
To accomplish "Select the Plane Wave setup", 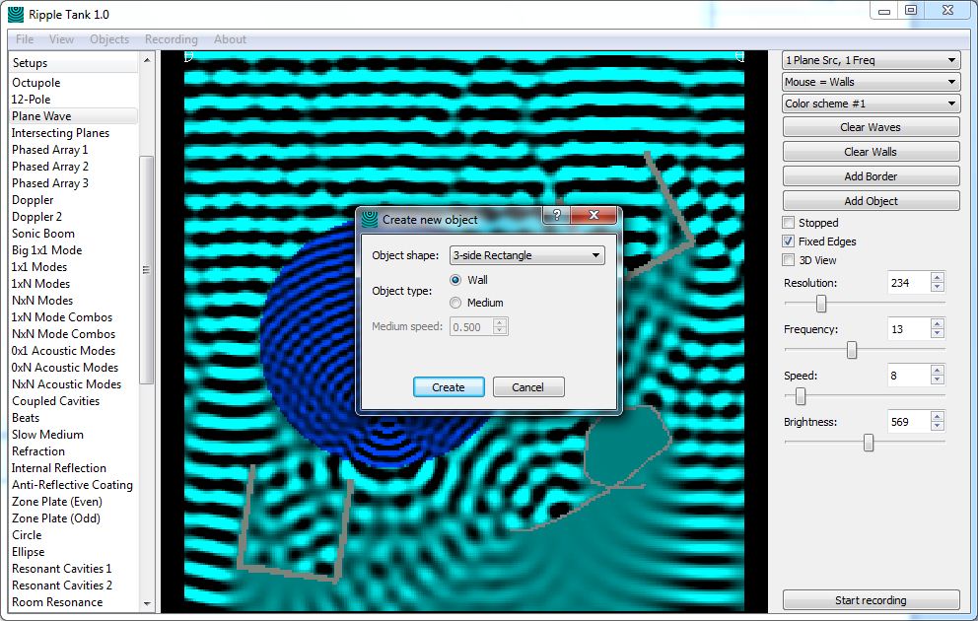I will 41,116.
